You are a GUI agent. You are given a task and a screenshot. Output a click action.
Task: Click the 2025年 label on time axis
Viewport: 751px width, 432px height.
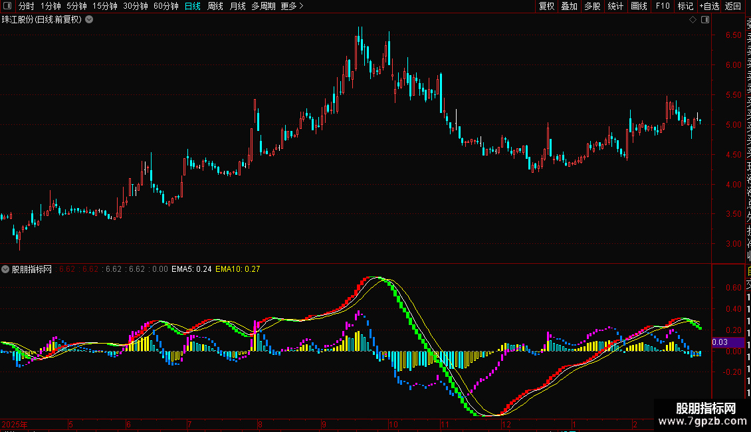pos(15,424)
